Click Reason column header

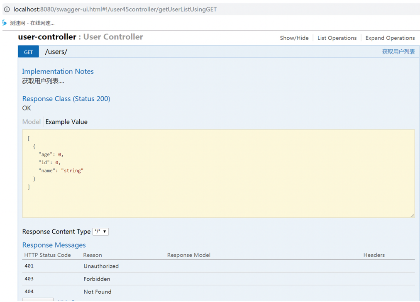[93, 255]
